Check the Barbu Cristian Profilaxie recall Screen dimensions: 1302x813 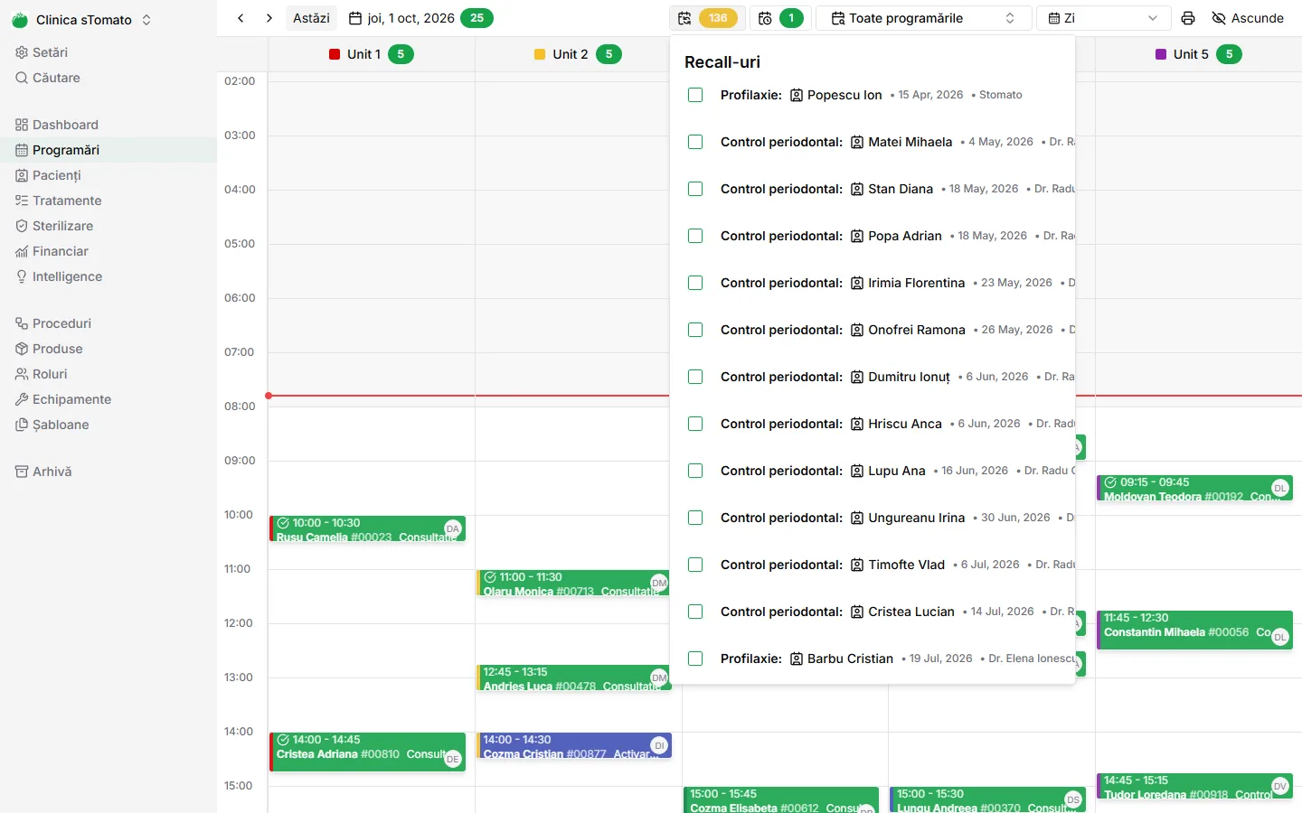[x=695, y=659]
